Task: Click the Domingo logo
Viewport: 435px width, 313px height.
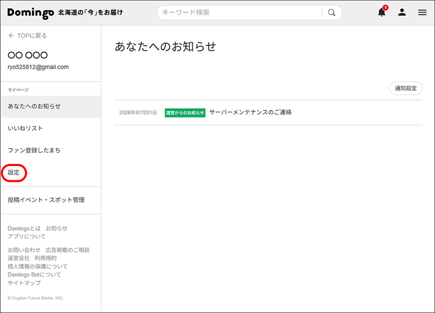Action: pyautogui.click(x=30, y=13)
